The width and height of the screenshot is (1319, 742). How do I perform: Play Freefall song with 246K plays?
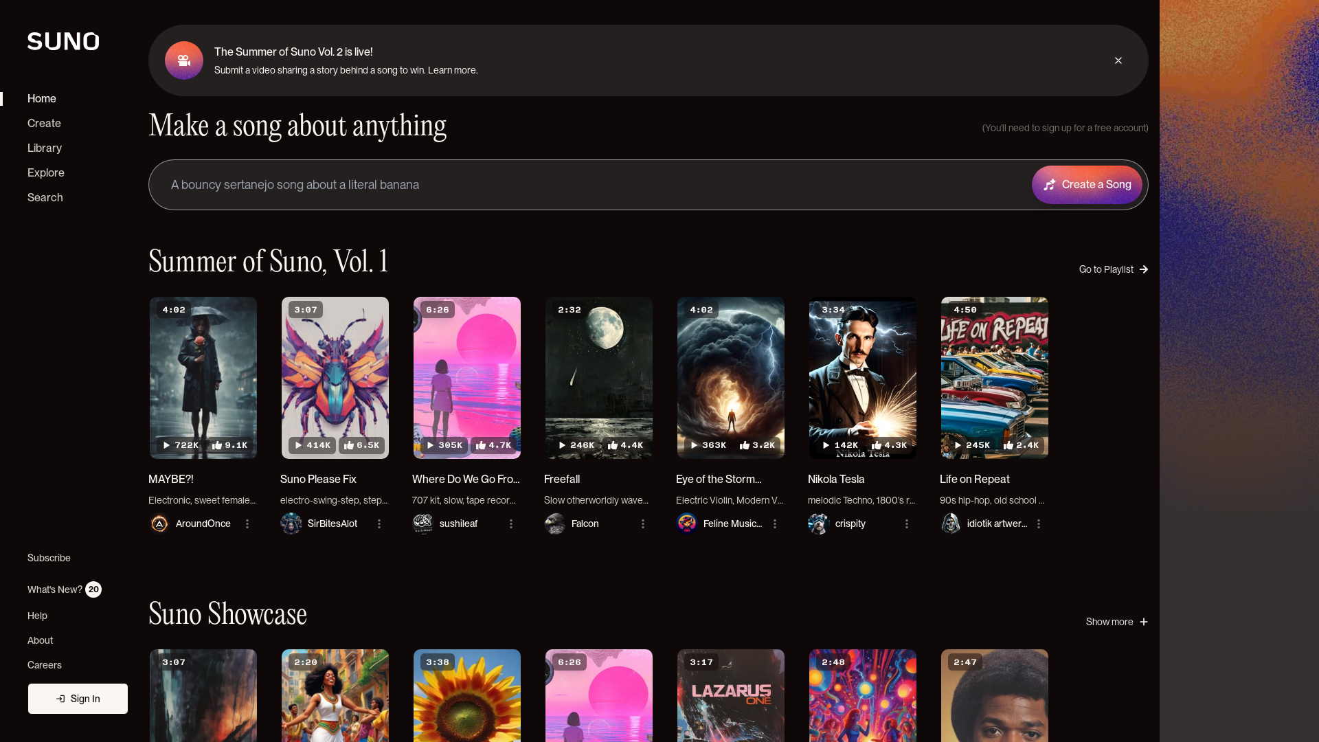point(576,445)
